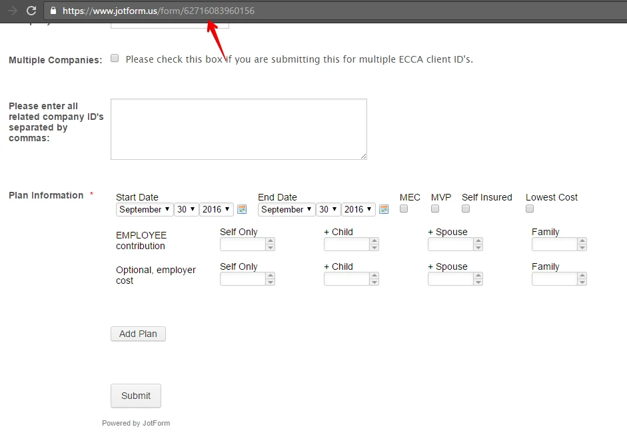Click the related company IDs text area
Viewport: 627px width, 439px height.
[x=238, y=128]
